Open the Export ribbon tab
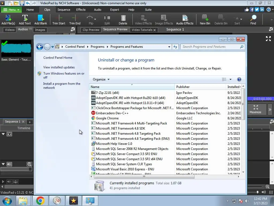 (x=115, y=10)
